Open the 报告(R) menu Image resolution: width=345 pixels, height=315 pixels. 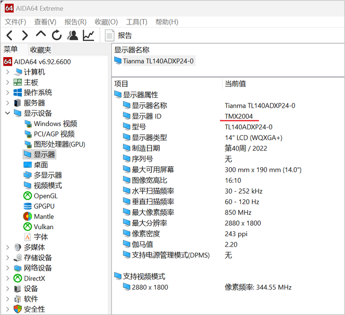pos(76,22)
